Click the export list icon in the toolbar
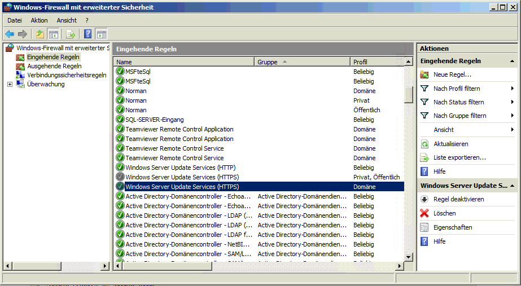Screen dimensions: 521x286 pyautogui.click(x=71, y=34)
